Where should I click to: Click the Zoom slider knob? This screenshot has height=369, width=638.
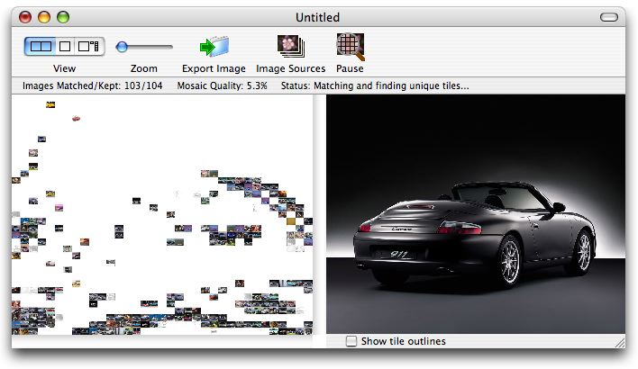(x=122, y=47)
